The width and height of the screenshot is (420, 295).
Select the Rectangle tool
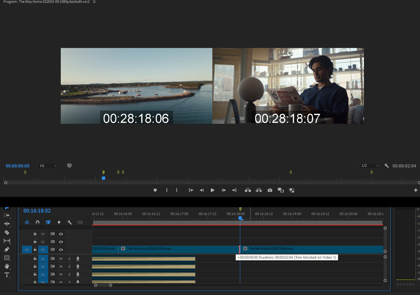(x=7, y=258)
